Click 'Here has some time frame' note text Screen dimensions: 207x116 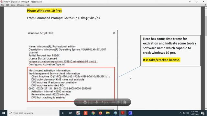(x=169, y=46)
